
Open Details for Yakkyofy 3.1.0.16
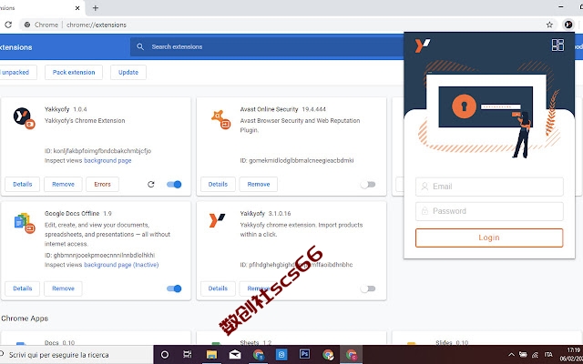218,288
